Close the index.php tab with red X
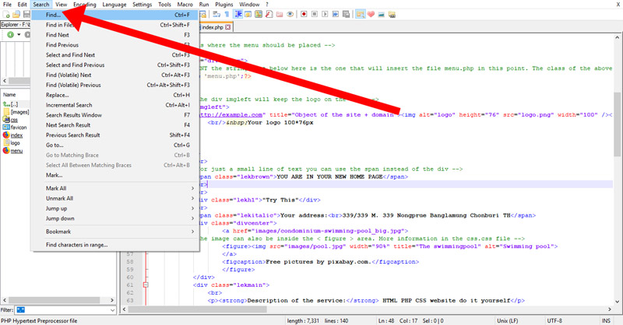 [x=227, y=27]
